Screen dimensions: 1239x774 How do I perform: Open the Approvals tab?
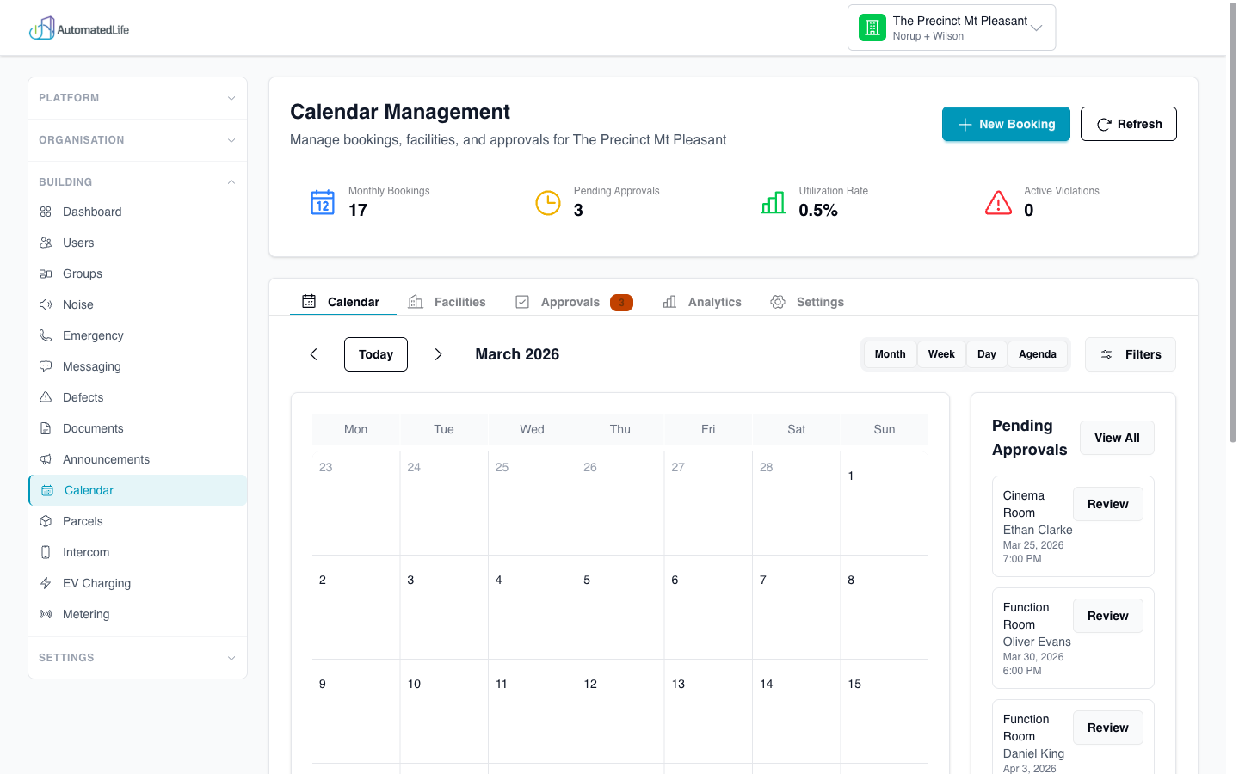(570, 302)
